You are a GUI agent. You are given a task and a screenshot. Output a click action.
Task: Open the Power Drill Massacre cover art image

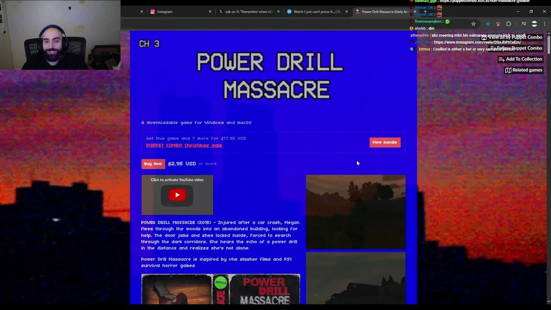[x=220, y=289]
